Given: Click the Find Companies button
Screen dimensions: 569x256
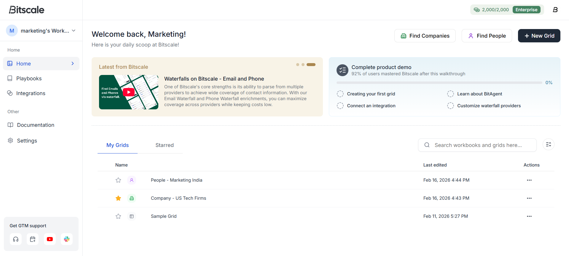Looking at the screenshot, I should click(x=425, y=36).
